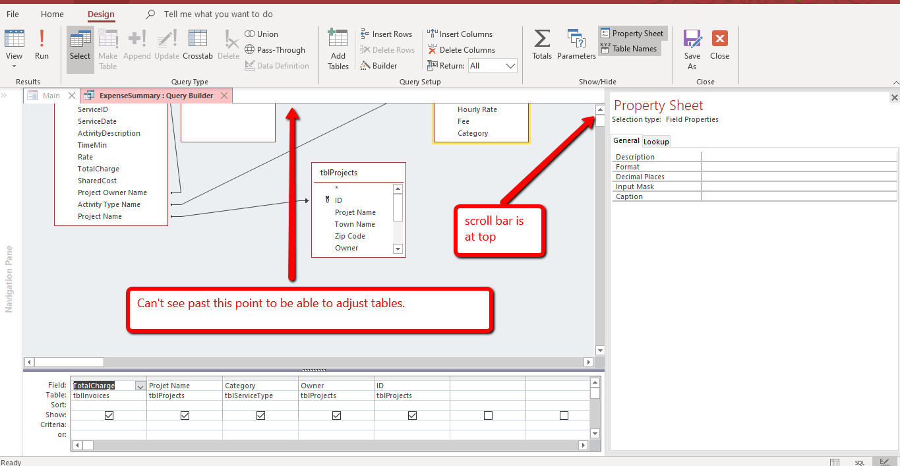Uncheck Show box for Owner column
The height and width of the screenshot is (466, 900).
click(337, 415)
